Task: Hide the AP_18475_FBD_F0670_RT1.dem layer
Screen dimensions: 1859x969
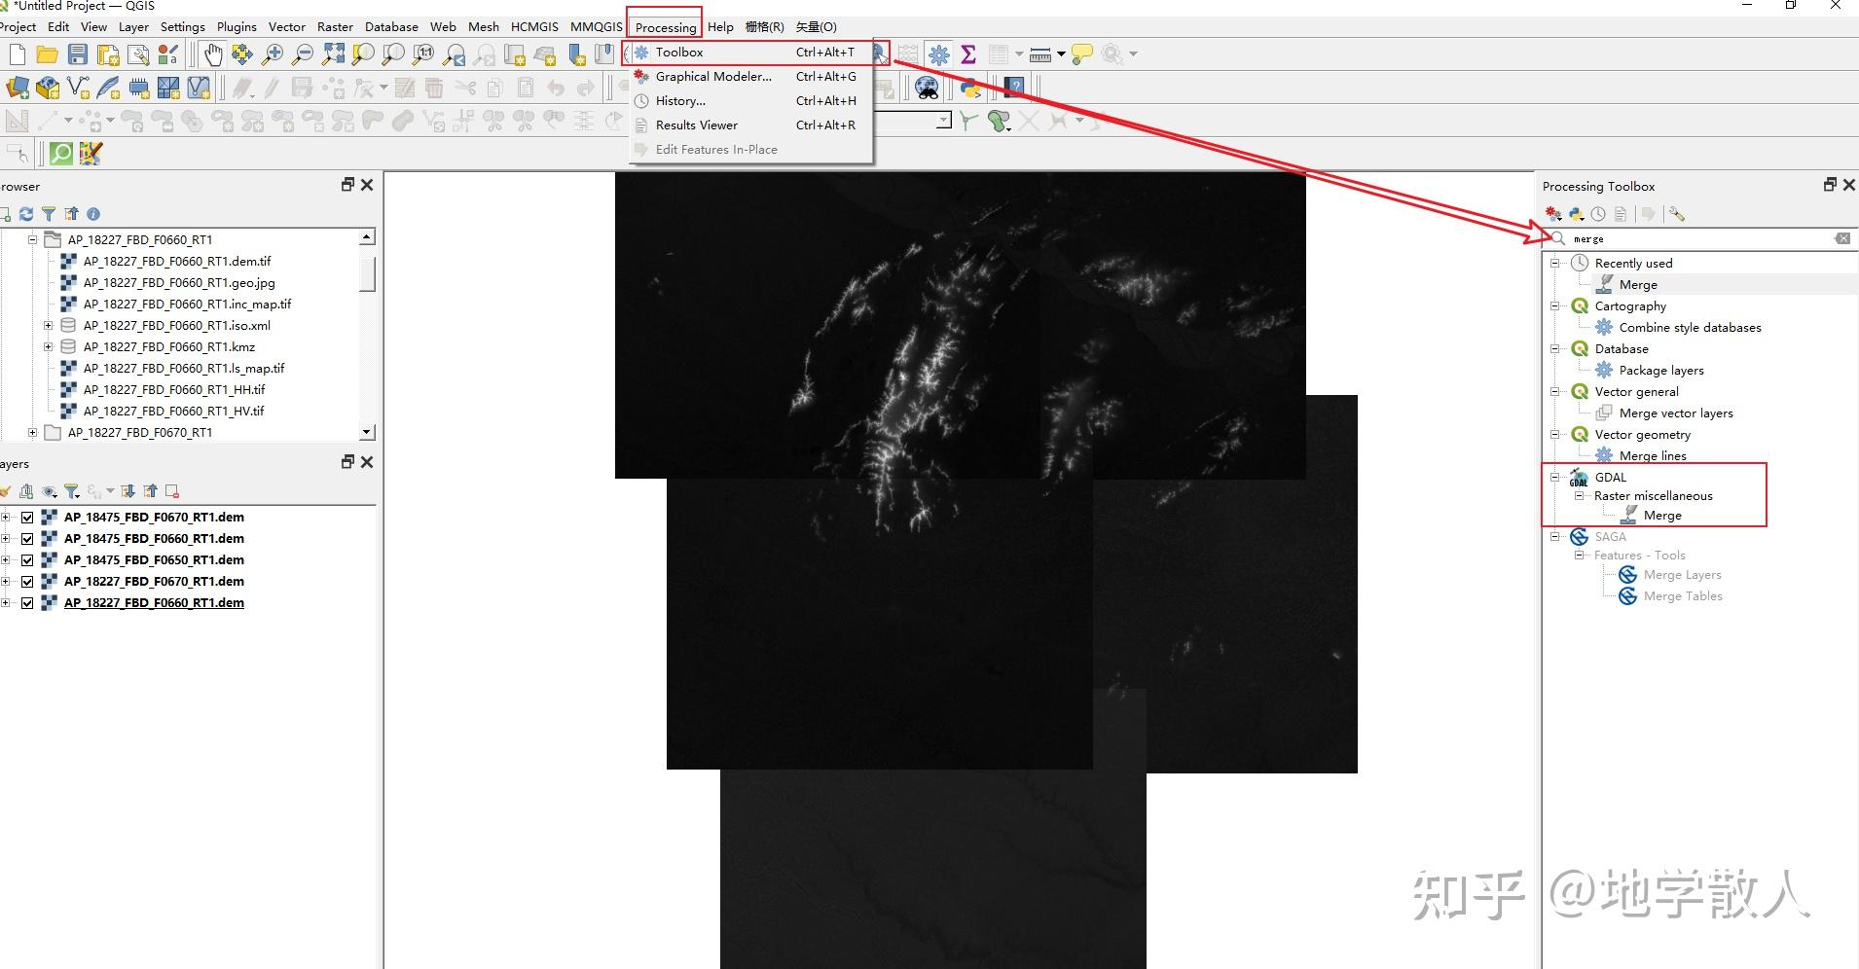Action: [x=27, y=517]
